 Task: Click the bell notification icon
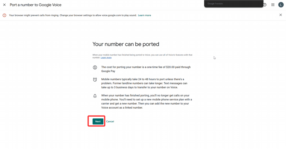(x=95, y=96)
